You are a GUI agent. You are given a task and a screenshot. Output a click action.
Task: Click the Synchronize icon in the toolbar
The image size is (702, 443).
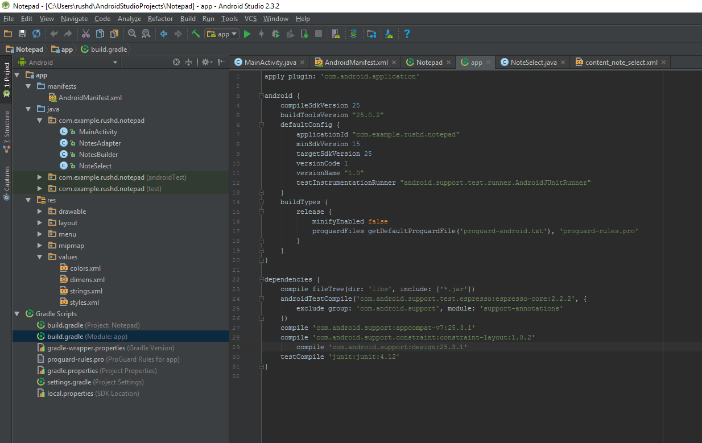tap(36, 34)
